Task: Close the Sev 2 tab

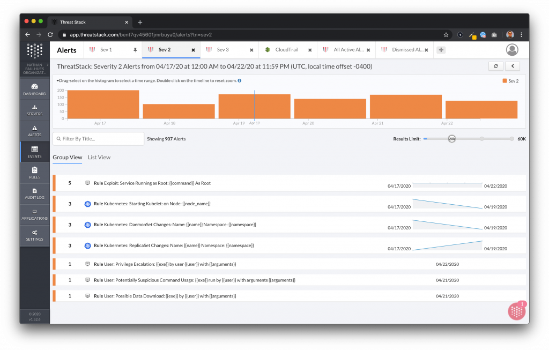Action: click(193, 50)
